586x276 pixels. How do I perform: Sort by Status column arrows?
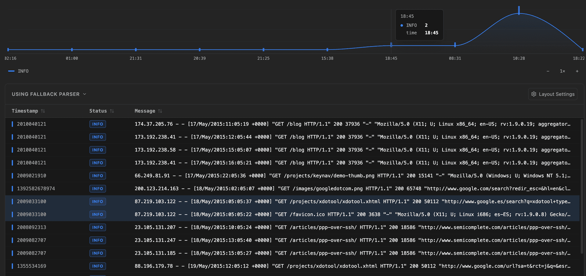click(x=112, y=111)
